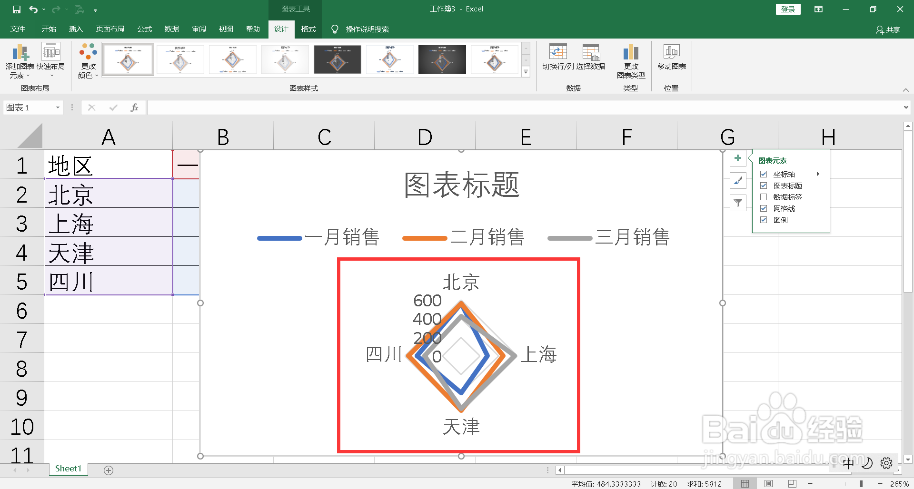
Task: Click the 共享 share button
Action: 888,29
